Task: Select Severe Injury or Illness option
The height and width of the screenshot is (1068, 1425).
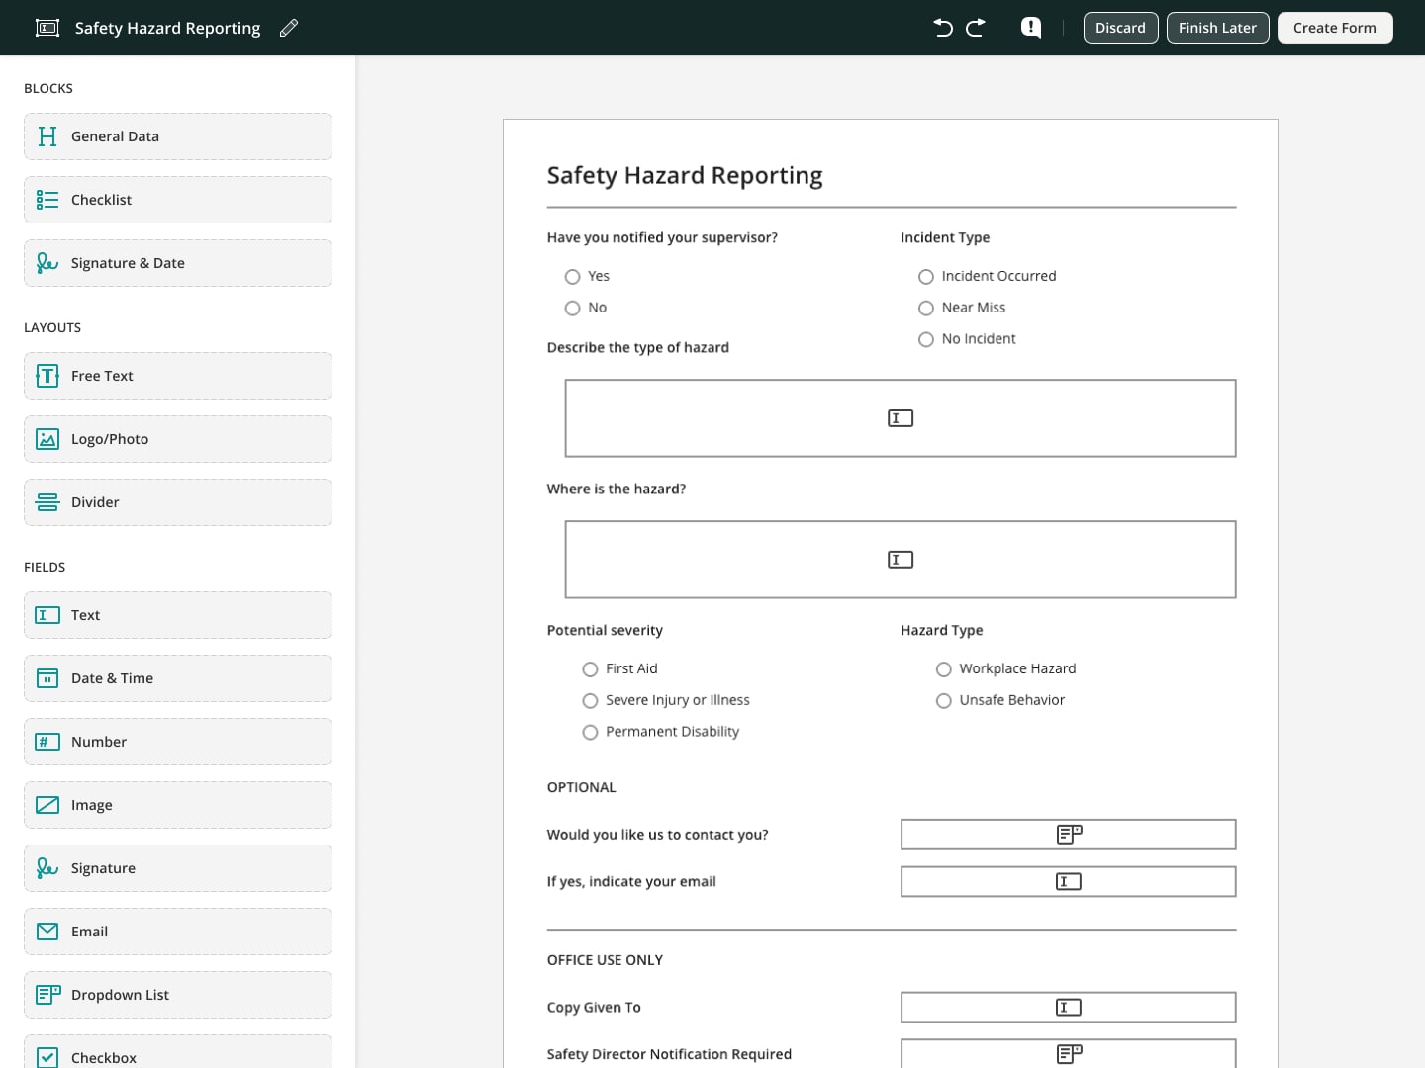Action: click(x=590, y=701)
